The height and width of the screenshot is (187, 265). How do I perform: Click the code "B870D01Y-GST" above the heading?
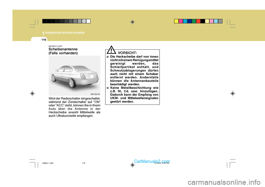click(x=55, y=46)
